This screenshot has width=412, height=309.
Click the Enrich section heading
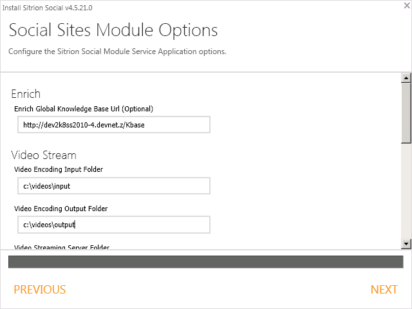[x=26, y=94]
